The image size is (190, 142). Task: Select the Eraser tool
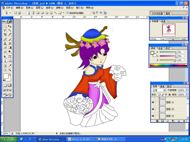pos(5,48)
